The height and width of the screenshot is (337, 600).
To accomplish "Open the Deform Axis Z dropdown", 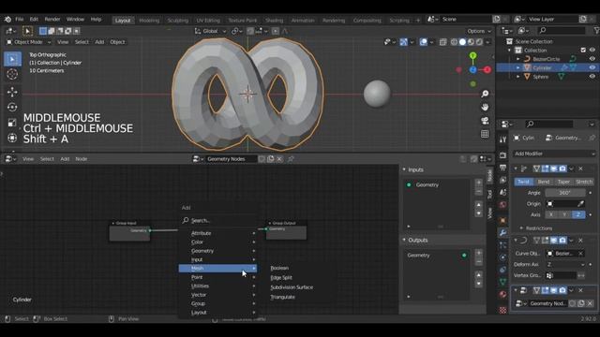I will tap(566, 264).
